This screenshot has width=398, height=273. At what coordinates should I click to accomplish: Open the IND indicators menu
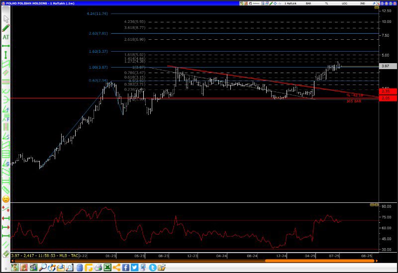pyautogui.click(x=363, y=3)
